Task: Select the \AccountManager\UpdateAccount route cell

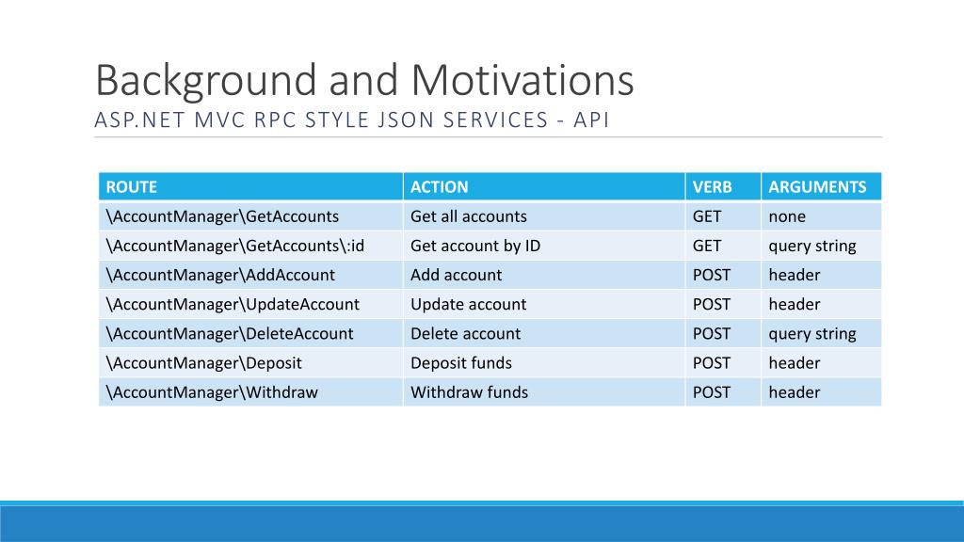Action: tap(250, 304)
